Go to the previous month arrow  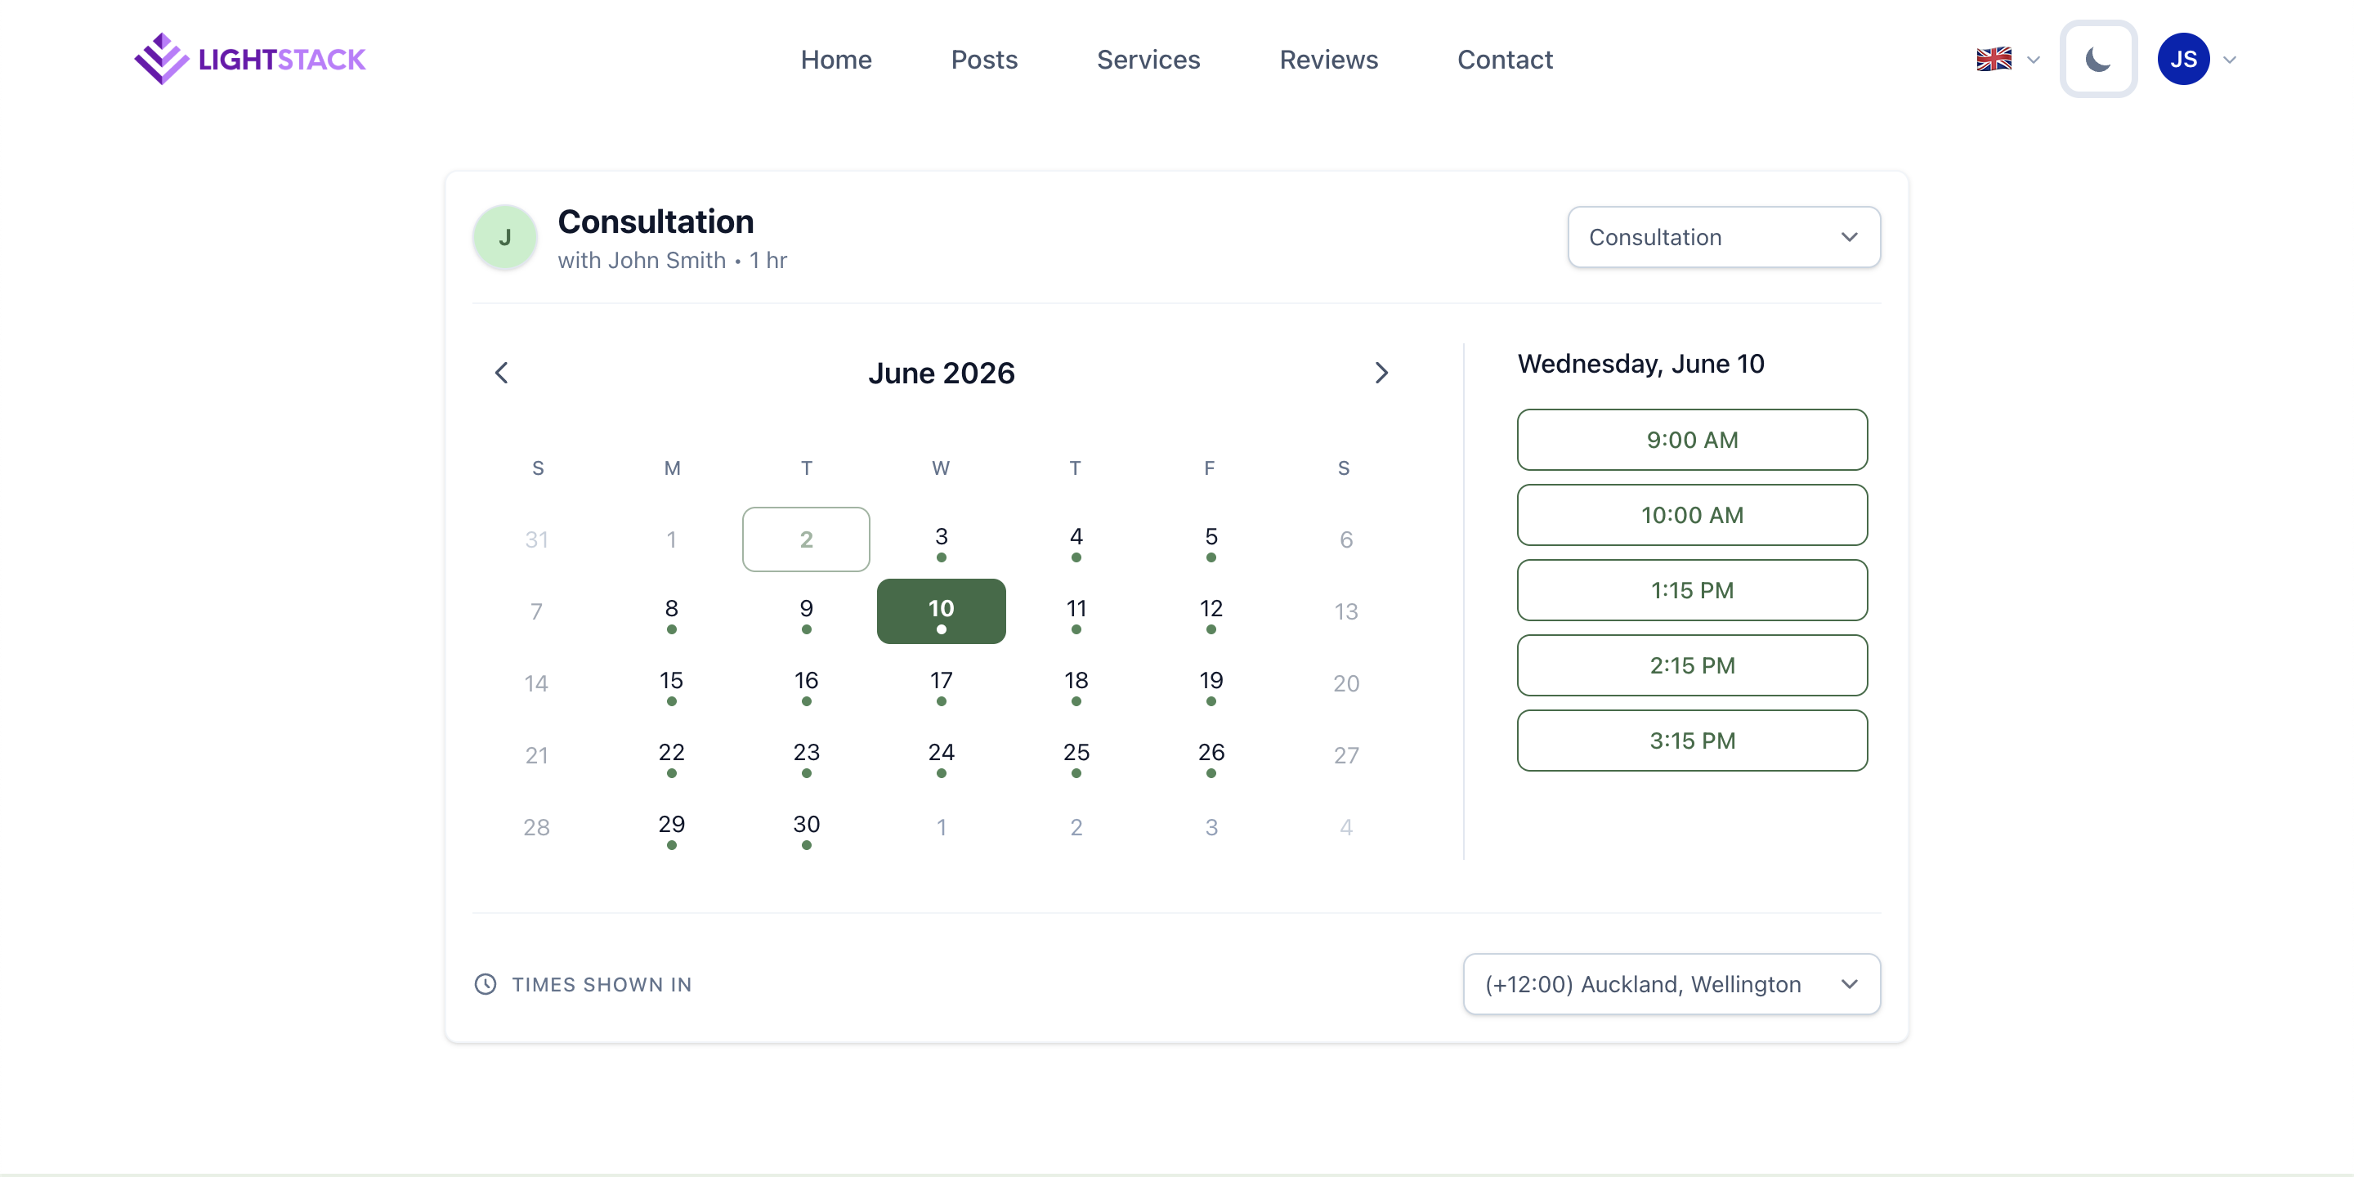(x=502, y=373)
